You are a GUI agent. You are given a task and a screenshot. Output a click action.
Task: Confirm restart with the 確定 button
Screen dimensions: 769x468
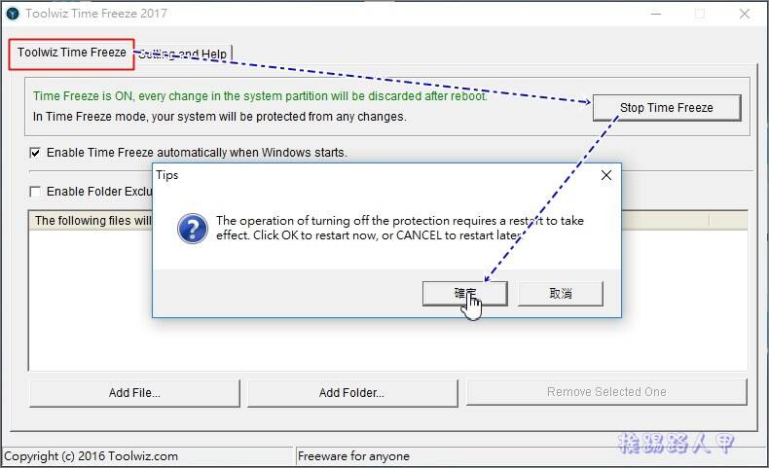point(464,294)
